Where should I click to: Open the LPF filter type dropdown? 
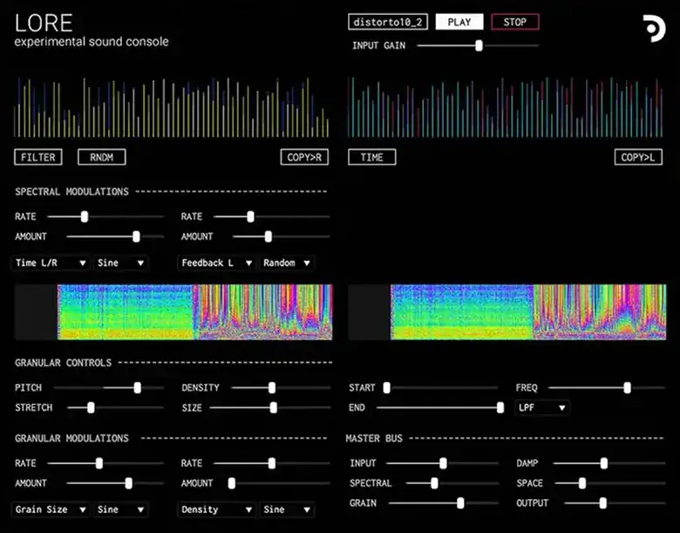[x=542, y=407]
